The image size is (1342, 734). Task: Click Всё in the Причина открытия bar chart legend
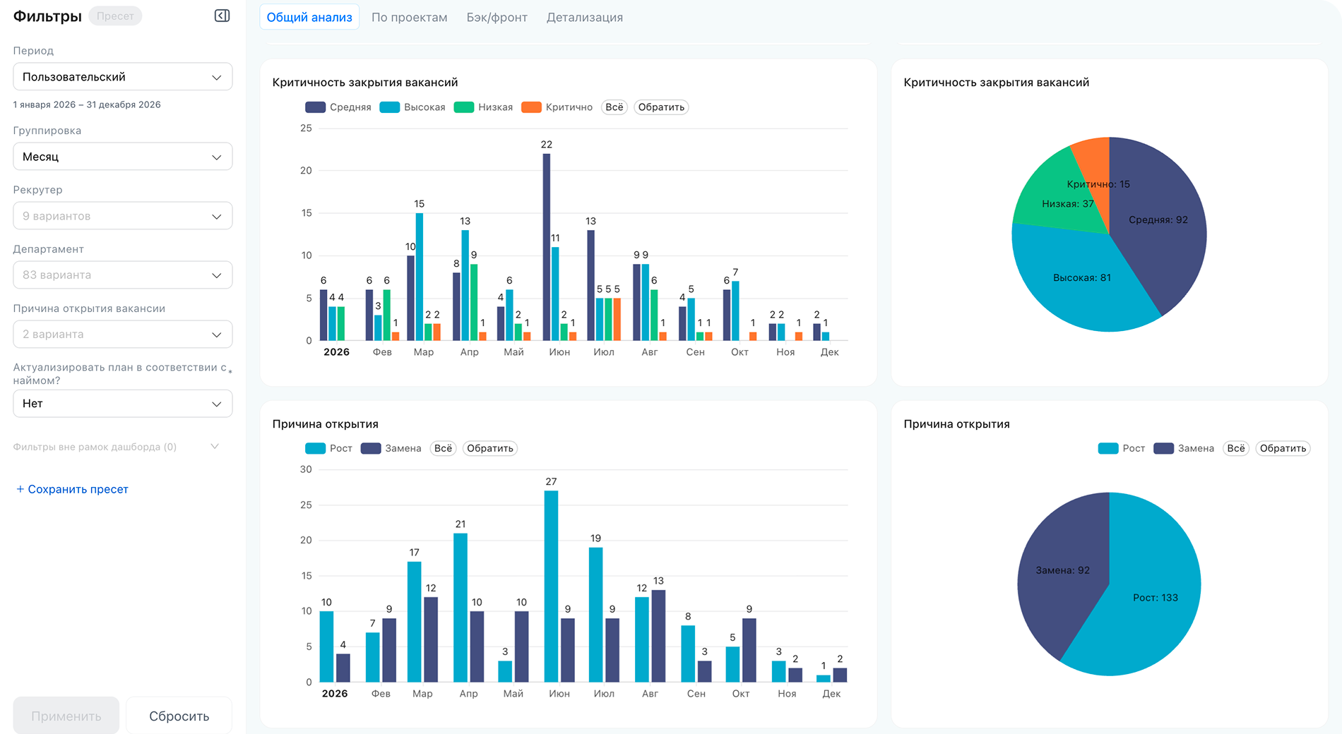click(x=444, y=448)
